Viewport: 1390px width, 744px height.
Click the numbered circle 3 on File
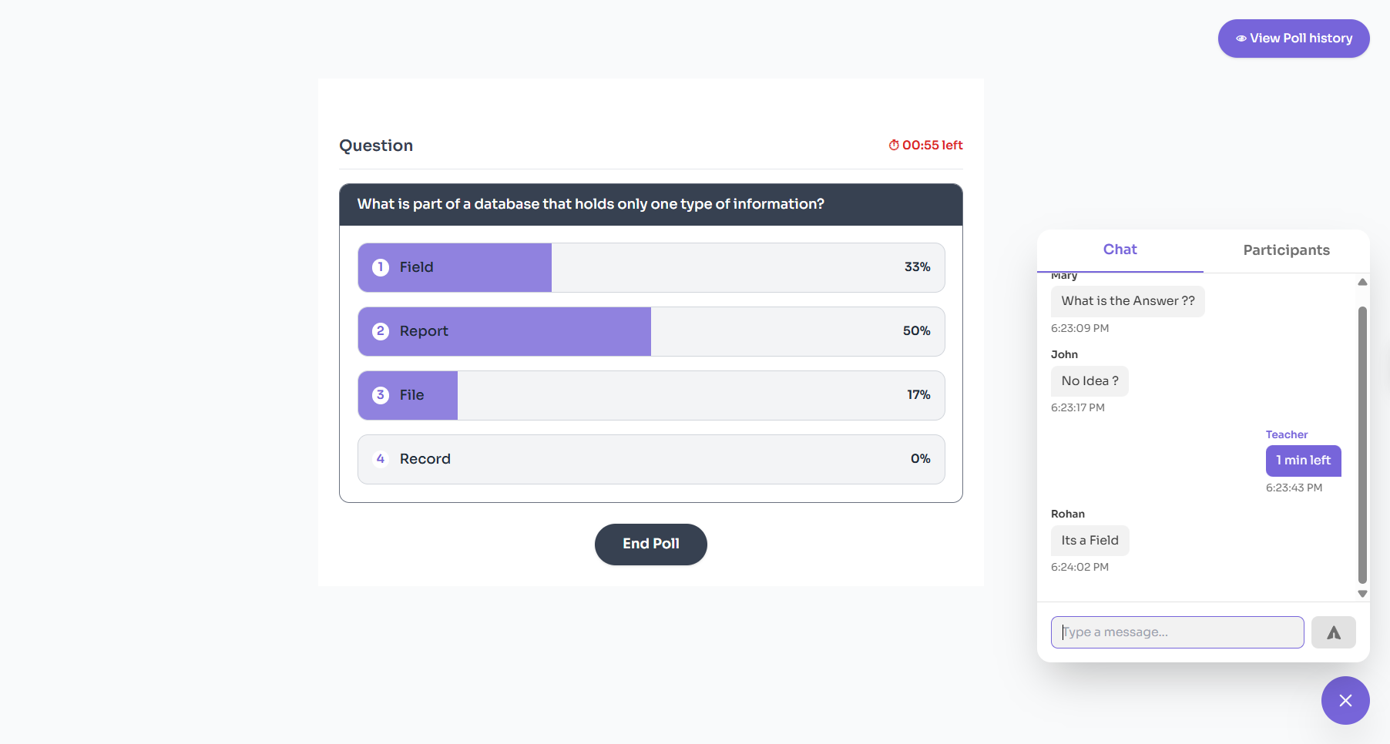[x=380, y=395]
